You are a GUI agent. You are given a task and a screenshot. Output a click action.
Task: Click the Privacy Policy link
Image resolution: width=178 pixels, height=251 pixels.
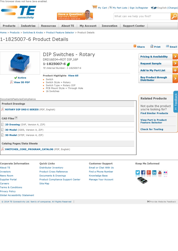(x=8, y=191)
